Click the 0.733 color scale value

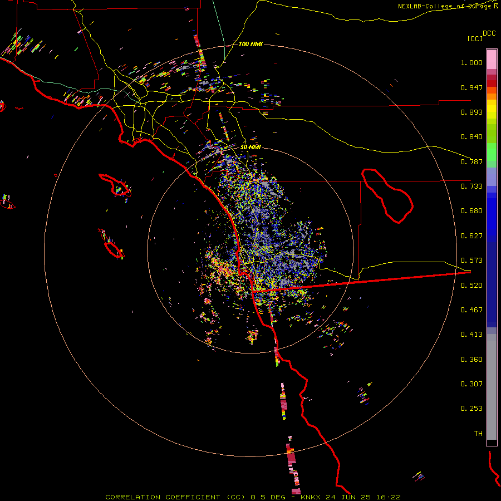(471, 186)
